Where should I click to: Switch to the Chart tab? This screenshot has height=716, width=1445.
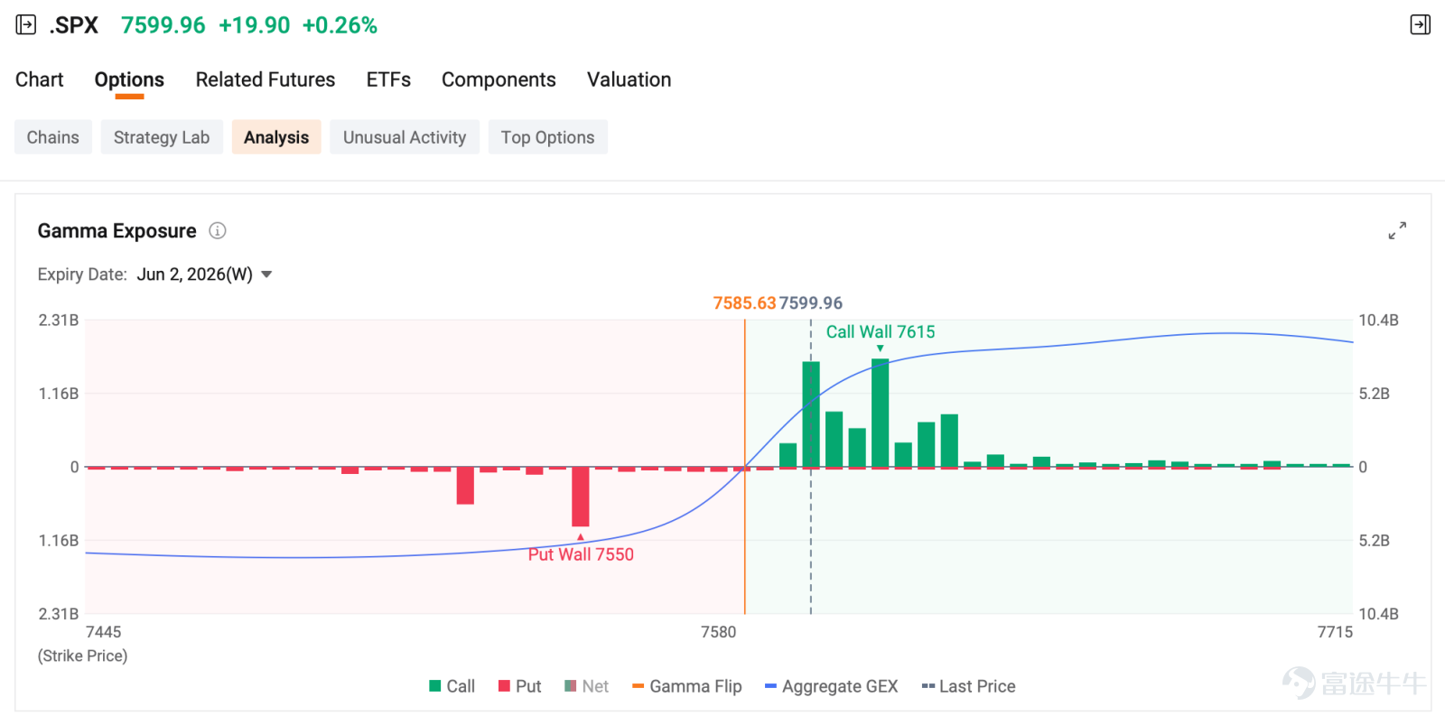pos(40,79)
